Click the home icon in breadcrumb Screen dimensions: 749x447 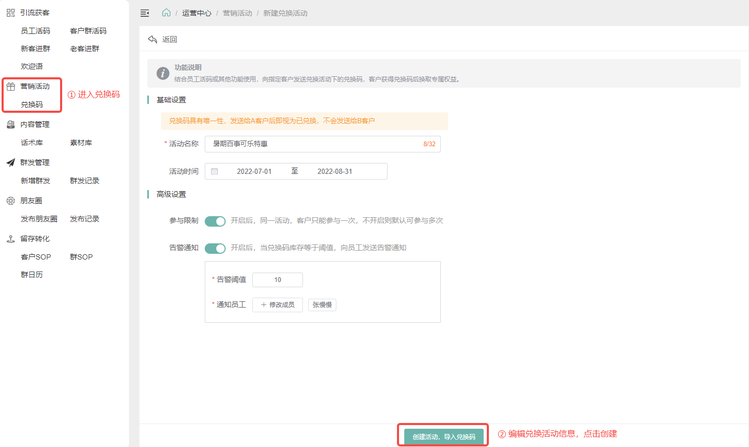pos(166,13)
